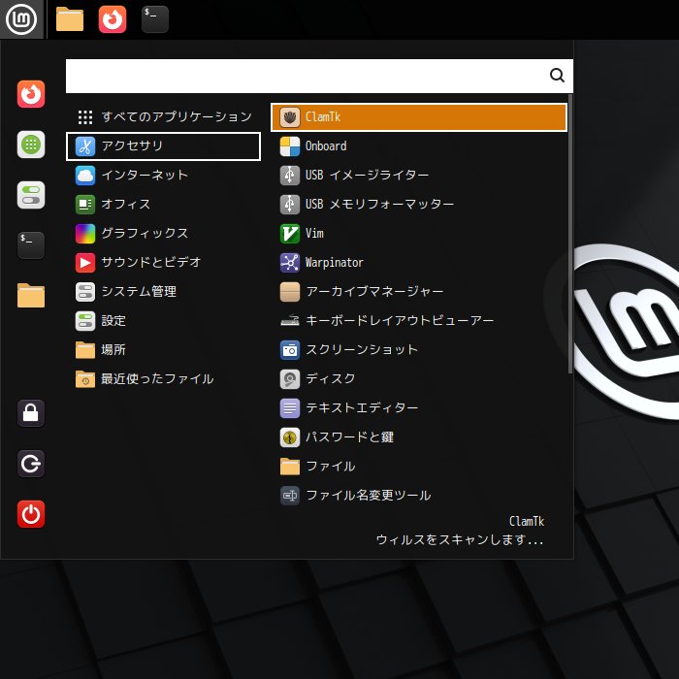This screenshot has width=679, height=679.
Task: Select the インターネット category
Action: coord(163,176)
